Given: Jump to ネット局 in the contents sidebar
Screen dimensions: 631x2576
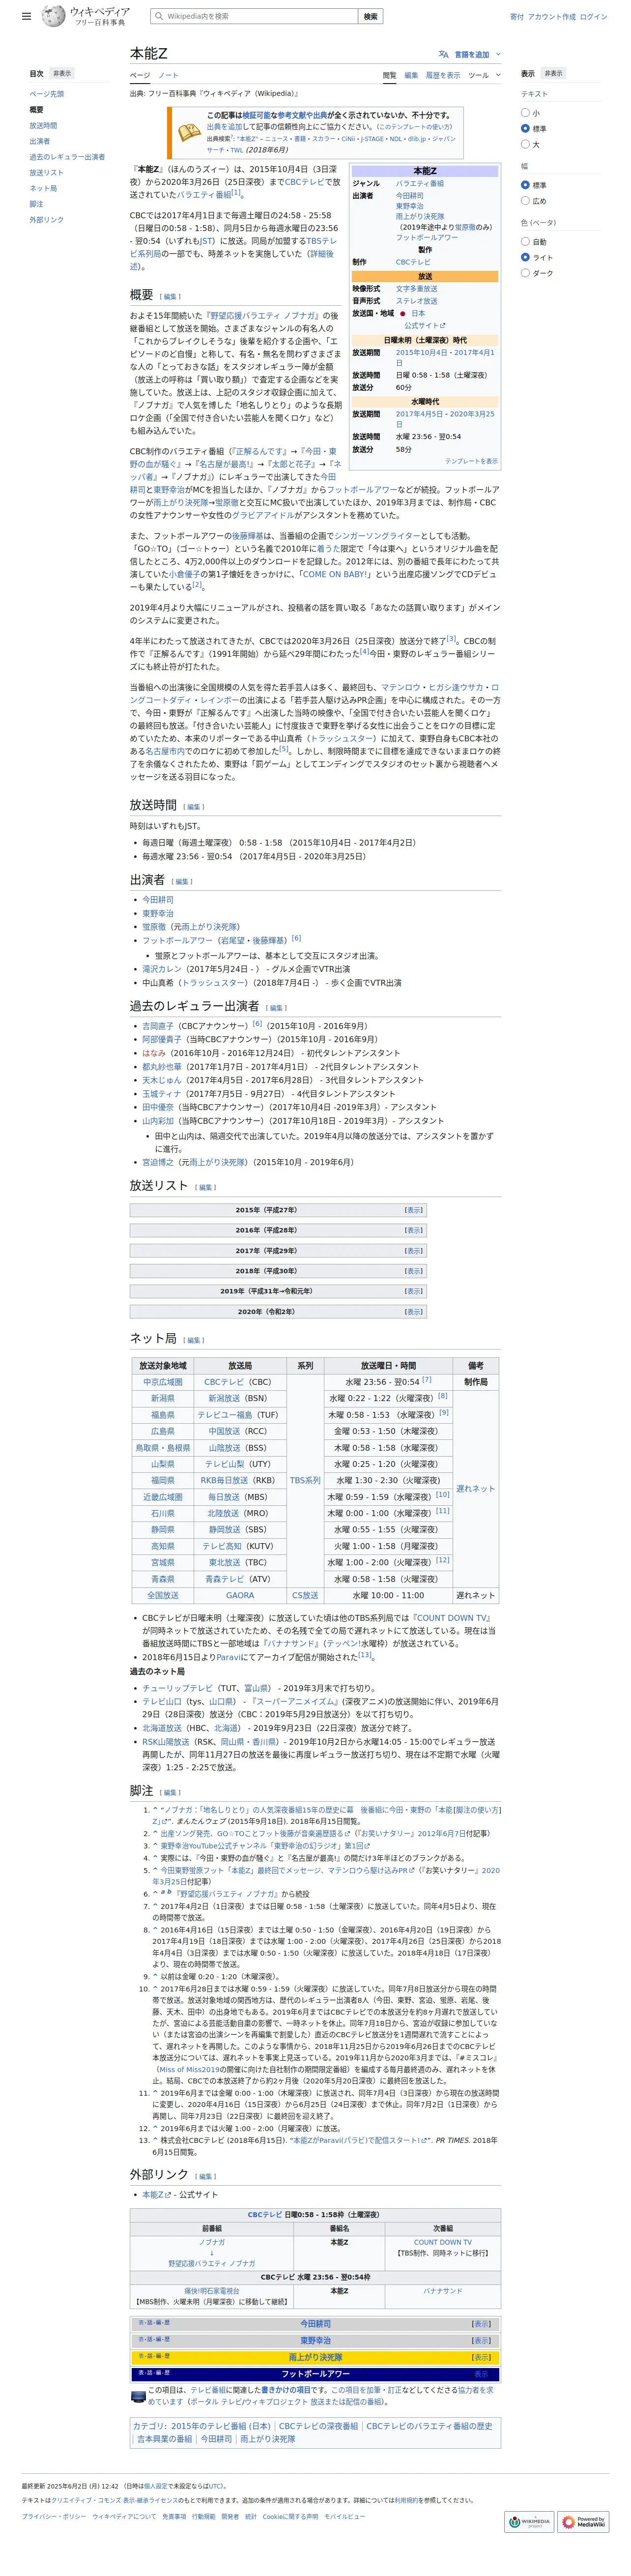Looking at the screenshot, I should click(x=43, y=188).
